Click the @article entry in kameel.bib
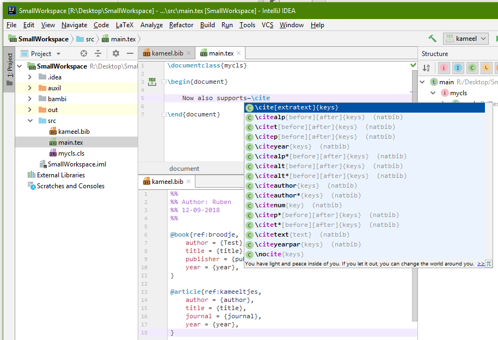 click(x=186, y=292)
